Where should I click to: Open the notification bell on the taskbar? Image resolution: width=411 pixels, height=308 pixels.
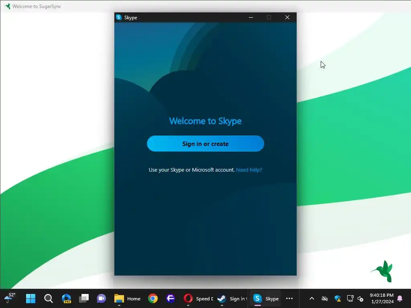coord(400,298)
